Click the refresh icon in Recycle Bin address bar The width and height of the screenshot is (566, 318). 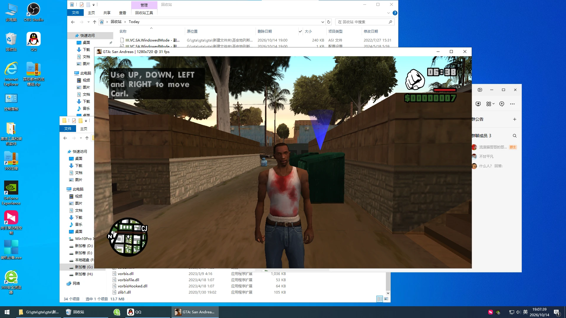click(x=329, y=22)
